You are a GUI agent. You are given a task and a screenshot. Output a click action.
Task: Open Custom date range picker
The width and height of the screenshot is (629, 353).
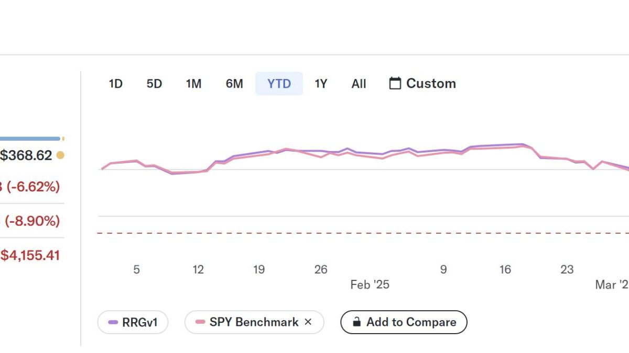pos(422,84)
